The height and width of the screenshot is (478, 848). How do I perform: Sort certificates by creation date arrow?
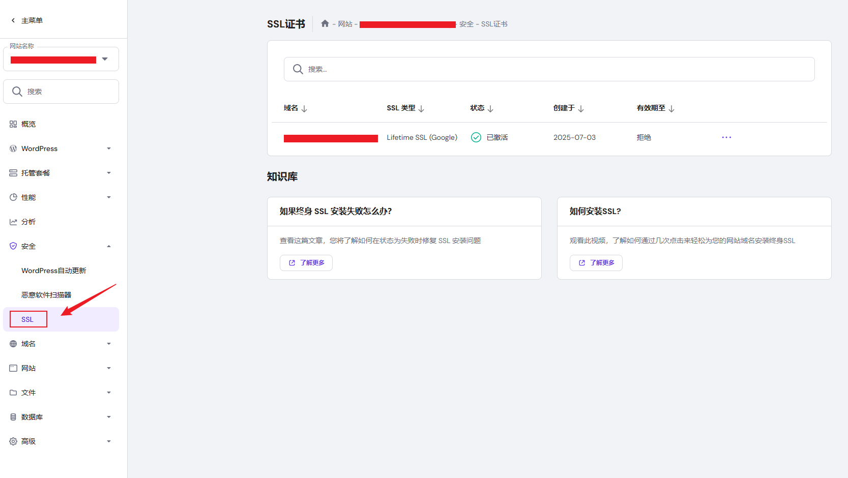(581, 109)
